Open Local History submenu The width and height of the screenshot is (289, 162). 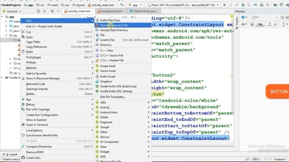[57, 130]
